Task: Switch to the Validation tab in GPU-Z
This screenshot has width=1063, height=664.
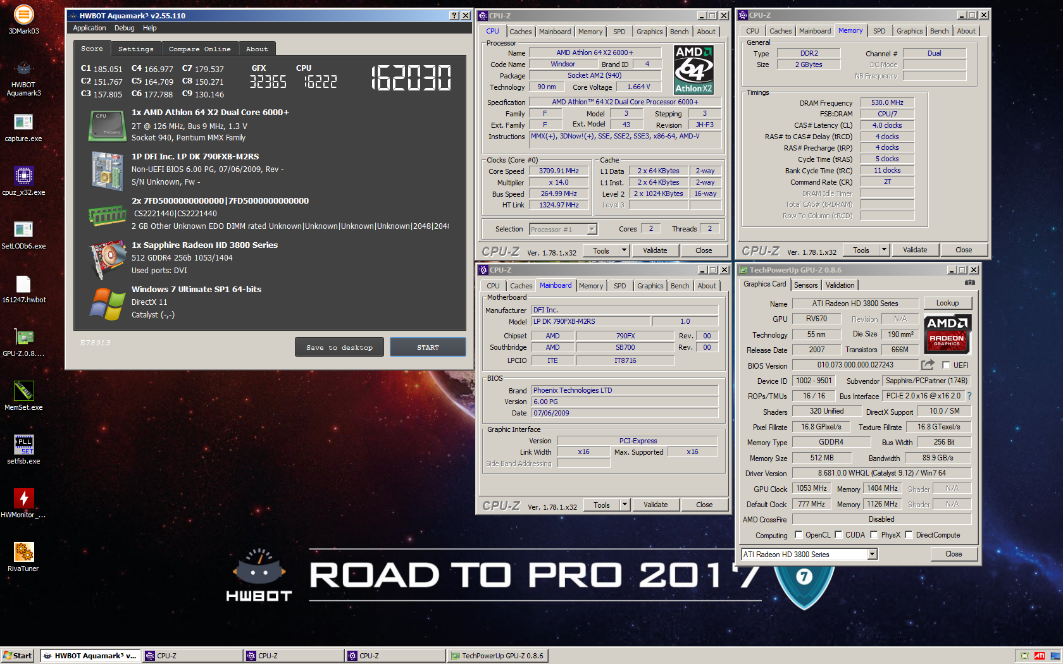Action: click(x=840, y=285)
